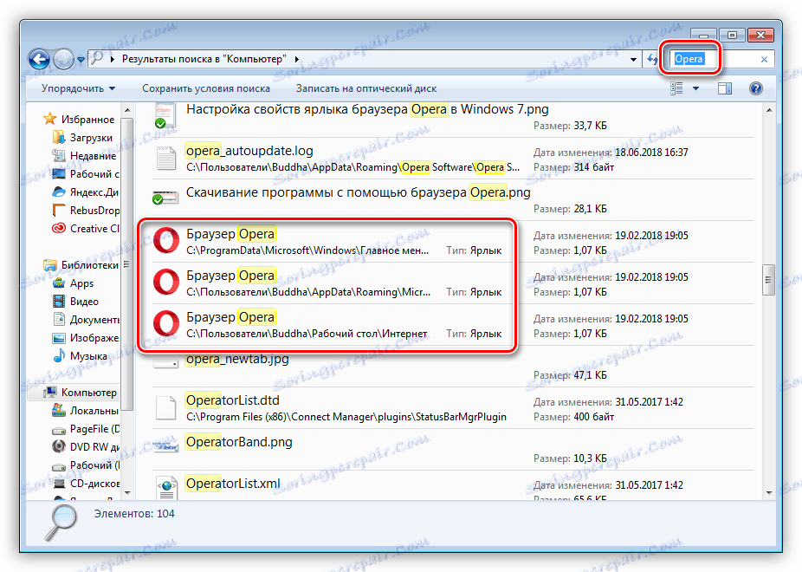
Task: Open Рабочий стол in favorites
Action: point(86,174)
